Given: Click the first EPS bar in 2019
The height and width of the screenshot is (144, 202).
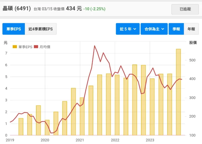Looking at the screenshot, I should coord(21,127).
